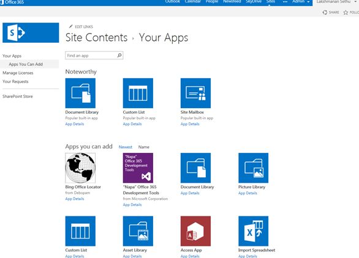
Task: Open the more options ellipsis in top bar
Action: click(x=285, y=2)
